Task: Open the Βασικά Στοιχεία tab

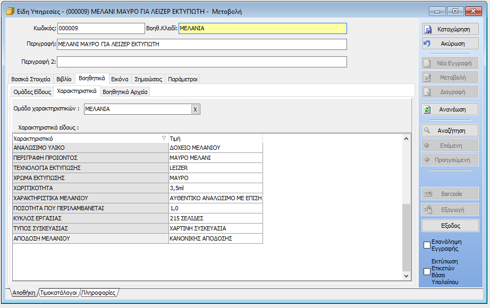Action: pyautogui.click(x=31, y=79)
